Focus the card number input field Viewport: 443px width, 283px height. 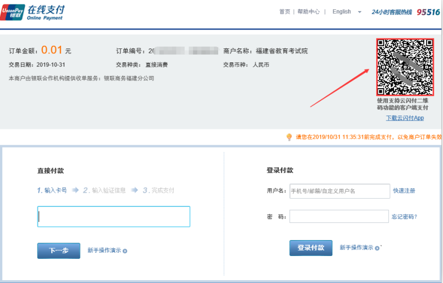(x=114, y=216)
